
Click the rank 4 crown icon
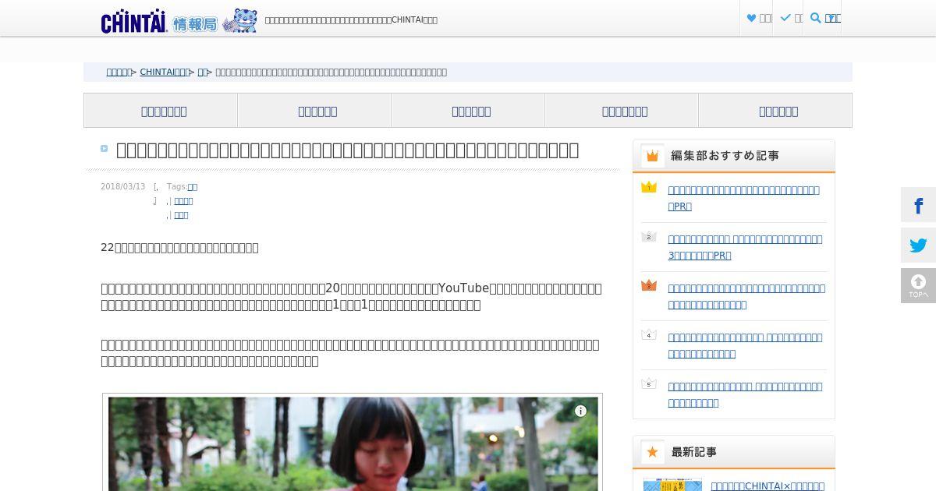coord(649,334)
